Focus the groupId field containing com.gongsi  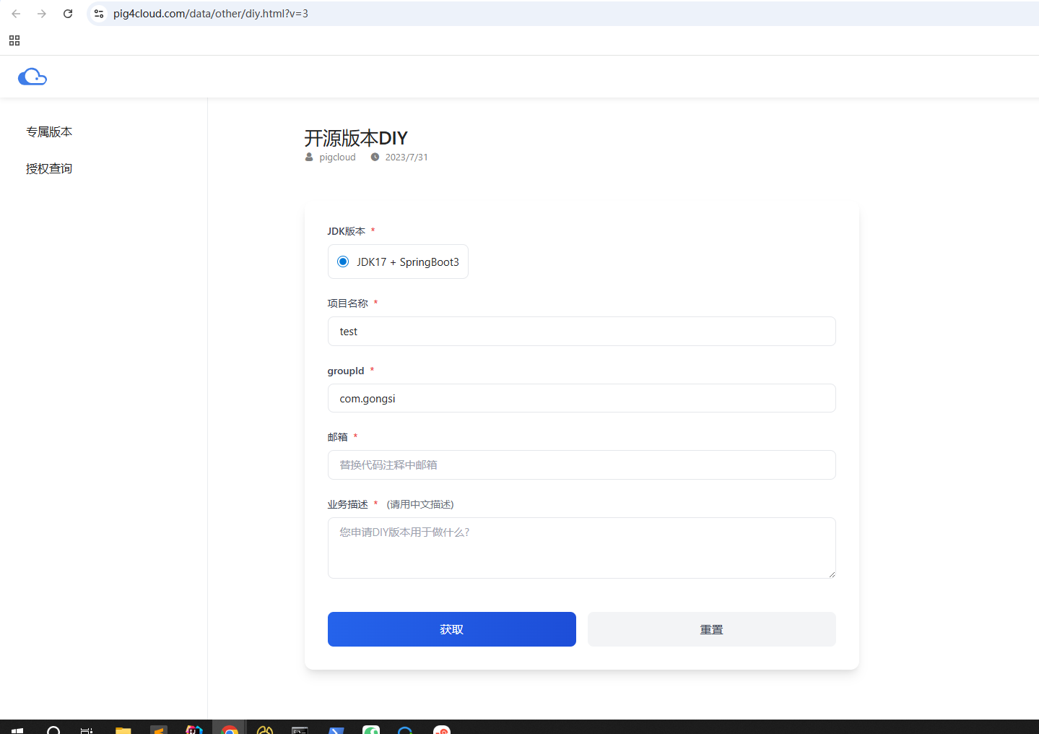(582, 398)
